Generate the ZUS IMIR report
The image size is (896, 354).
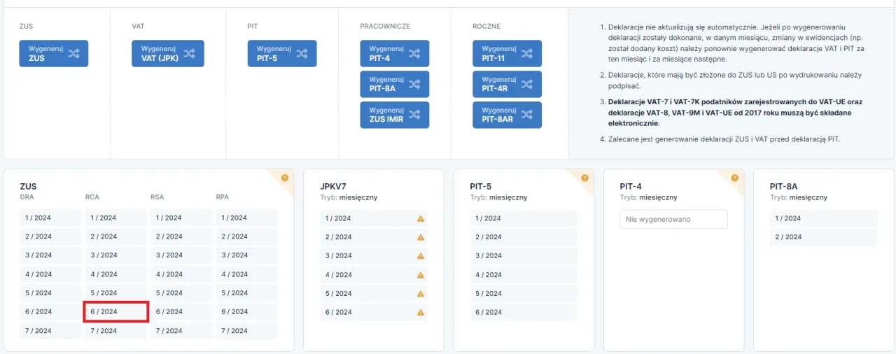tap(395, 115)
